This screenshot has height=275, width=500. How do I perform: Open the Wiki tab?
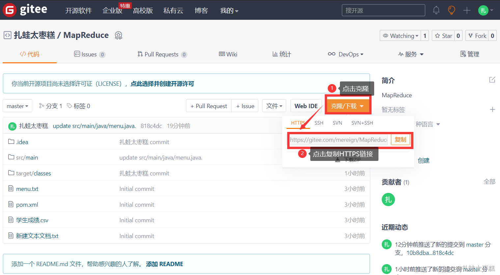228,54
